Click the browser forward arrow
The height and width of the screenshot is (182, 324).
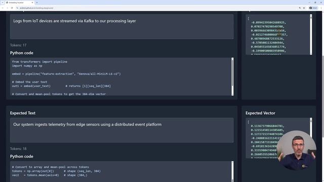(x=7, y=8)
